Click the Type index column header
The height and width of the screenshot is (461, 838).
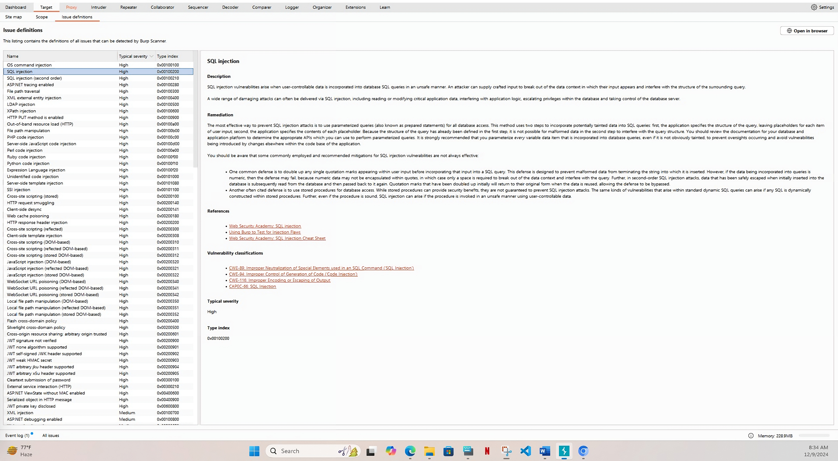click(168, 56)
